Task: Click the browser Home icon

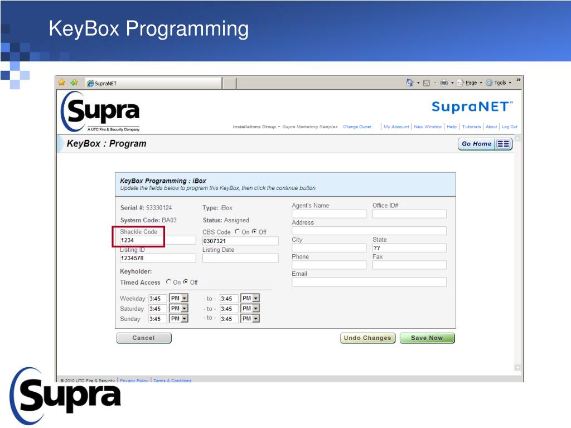Action: pos(410,82)
